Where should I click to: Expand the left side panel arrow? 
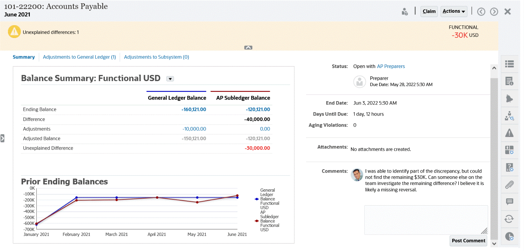tap(2, 138)
